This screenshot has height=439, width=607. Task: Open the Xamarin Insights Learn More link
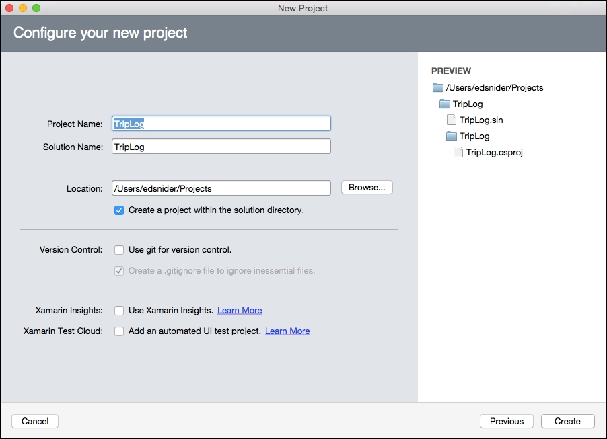[x=240, y=310]
